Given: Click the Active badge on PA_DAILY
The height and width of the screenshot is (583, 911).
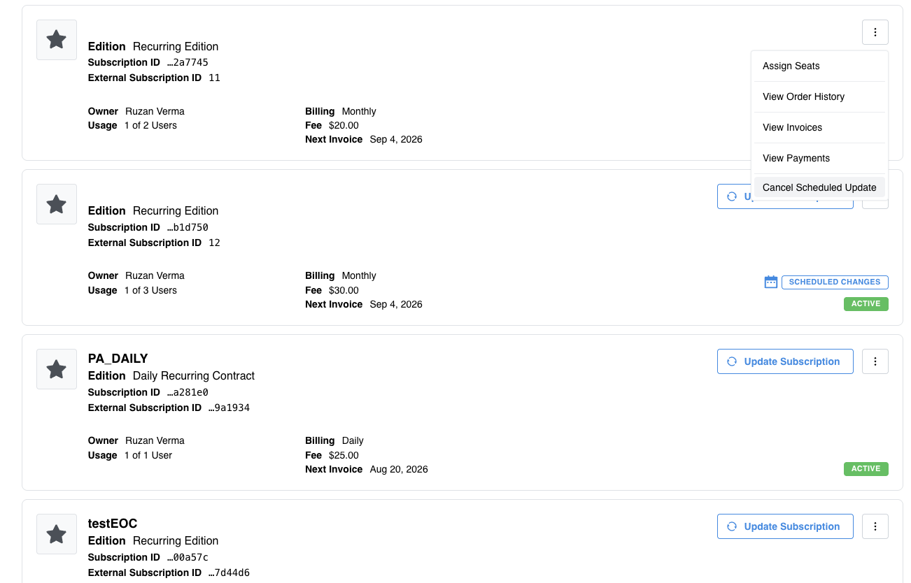Looking at the screenshot, I should 866,468.
